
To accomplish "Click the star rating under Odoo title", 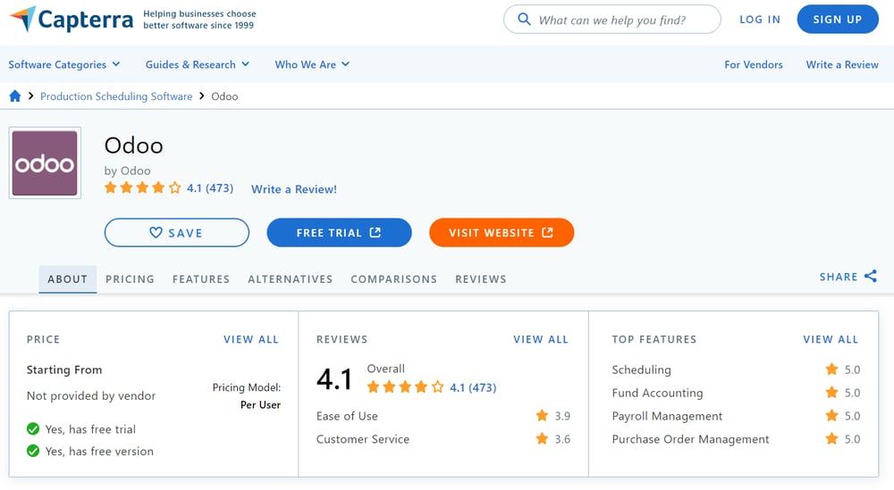I will pyautogui.click(x=142, y=188).
